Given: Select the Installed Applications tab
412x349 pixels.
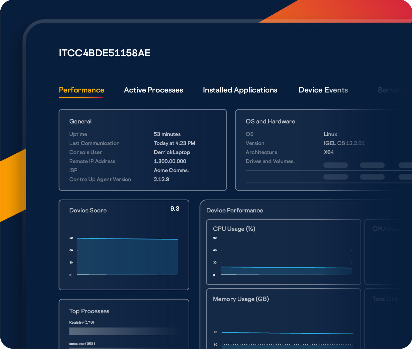Looking at the screenshot, I should (240, 90).
